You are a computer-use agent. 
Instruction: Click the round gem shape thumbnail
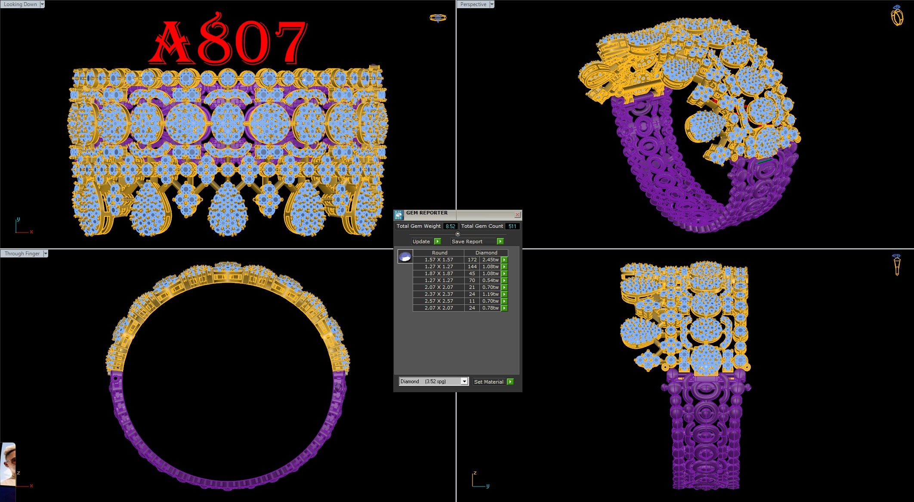pyautogui.click(x=405, y=257)
